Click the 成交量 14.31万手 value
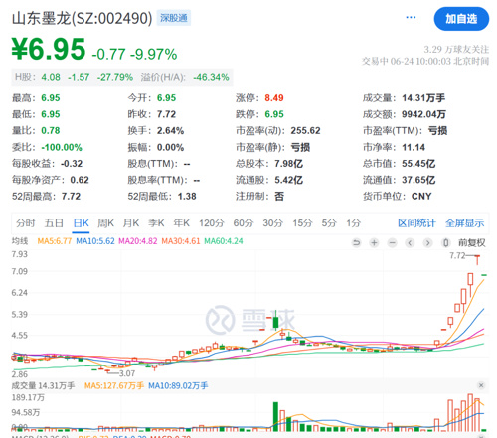497x438 pixels. (423, 98)
